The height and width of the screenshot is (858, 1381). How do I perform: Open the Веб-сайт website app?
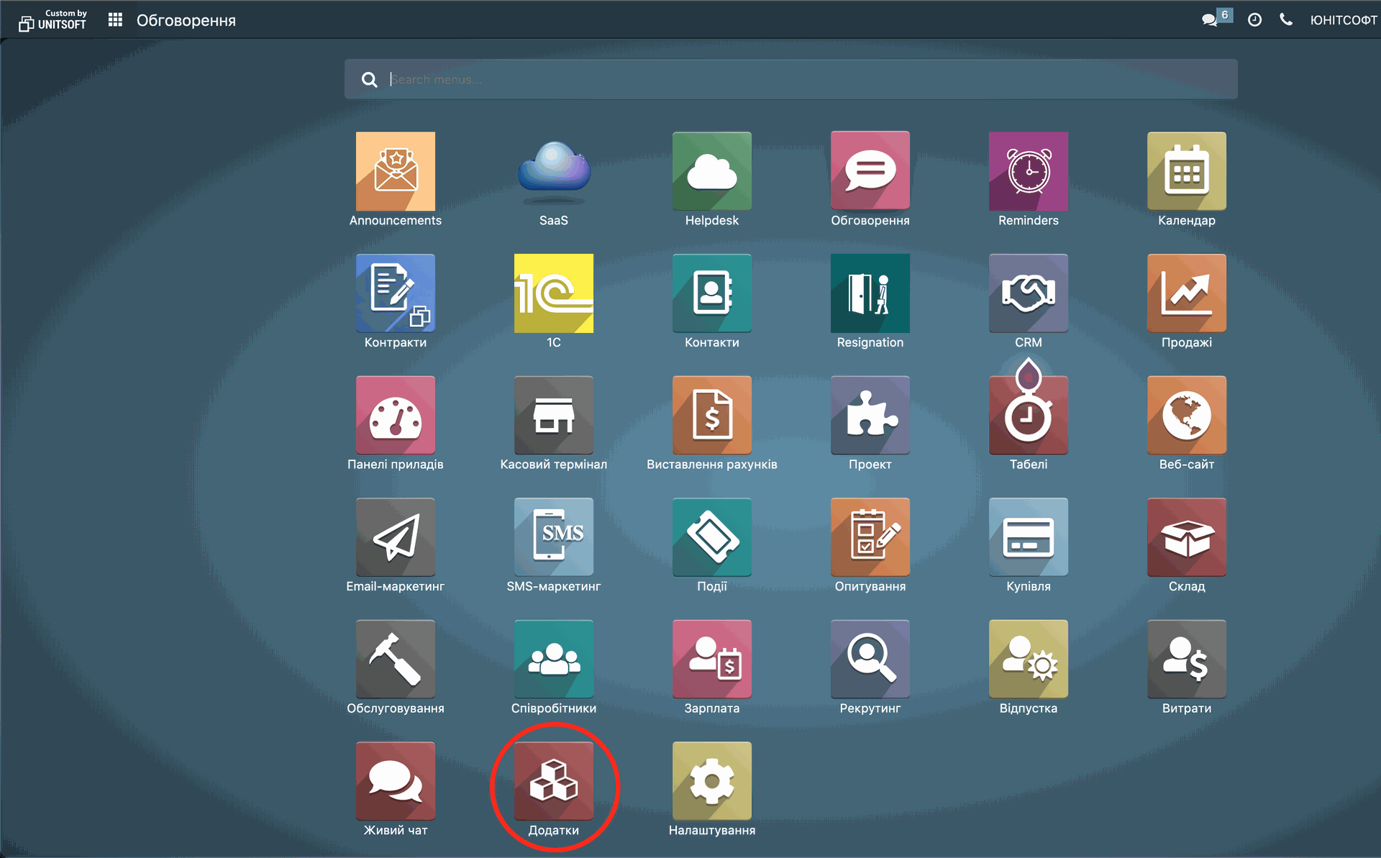click(x=1186, y=415)
